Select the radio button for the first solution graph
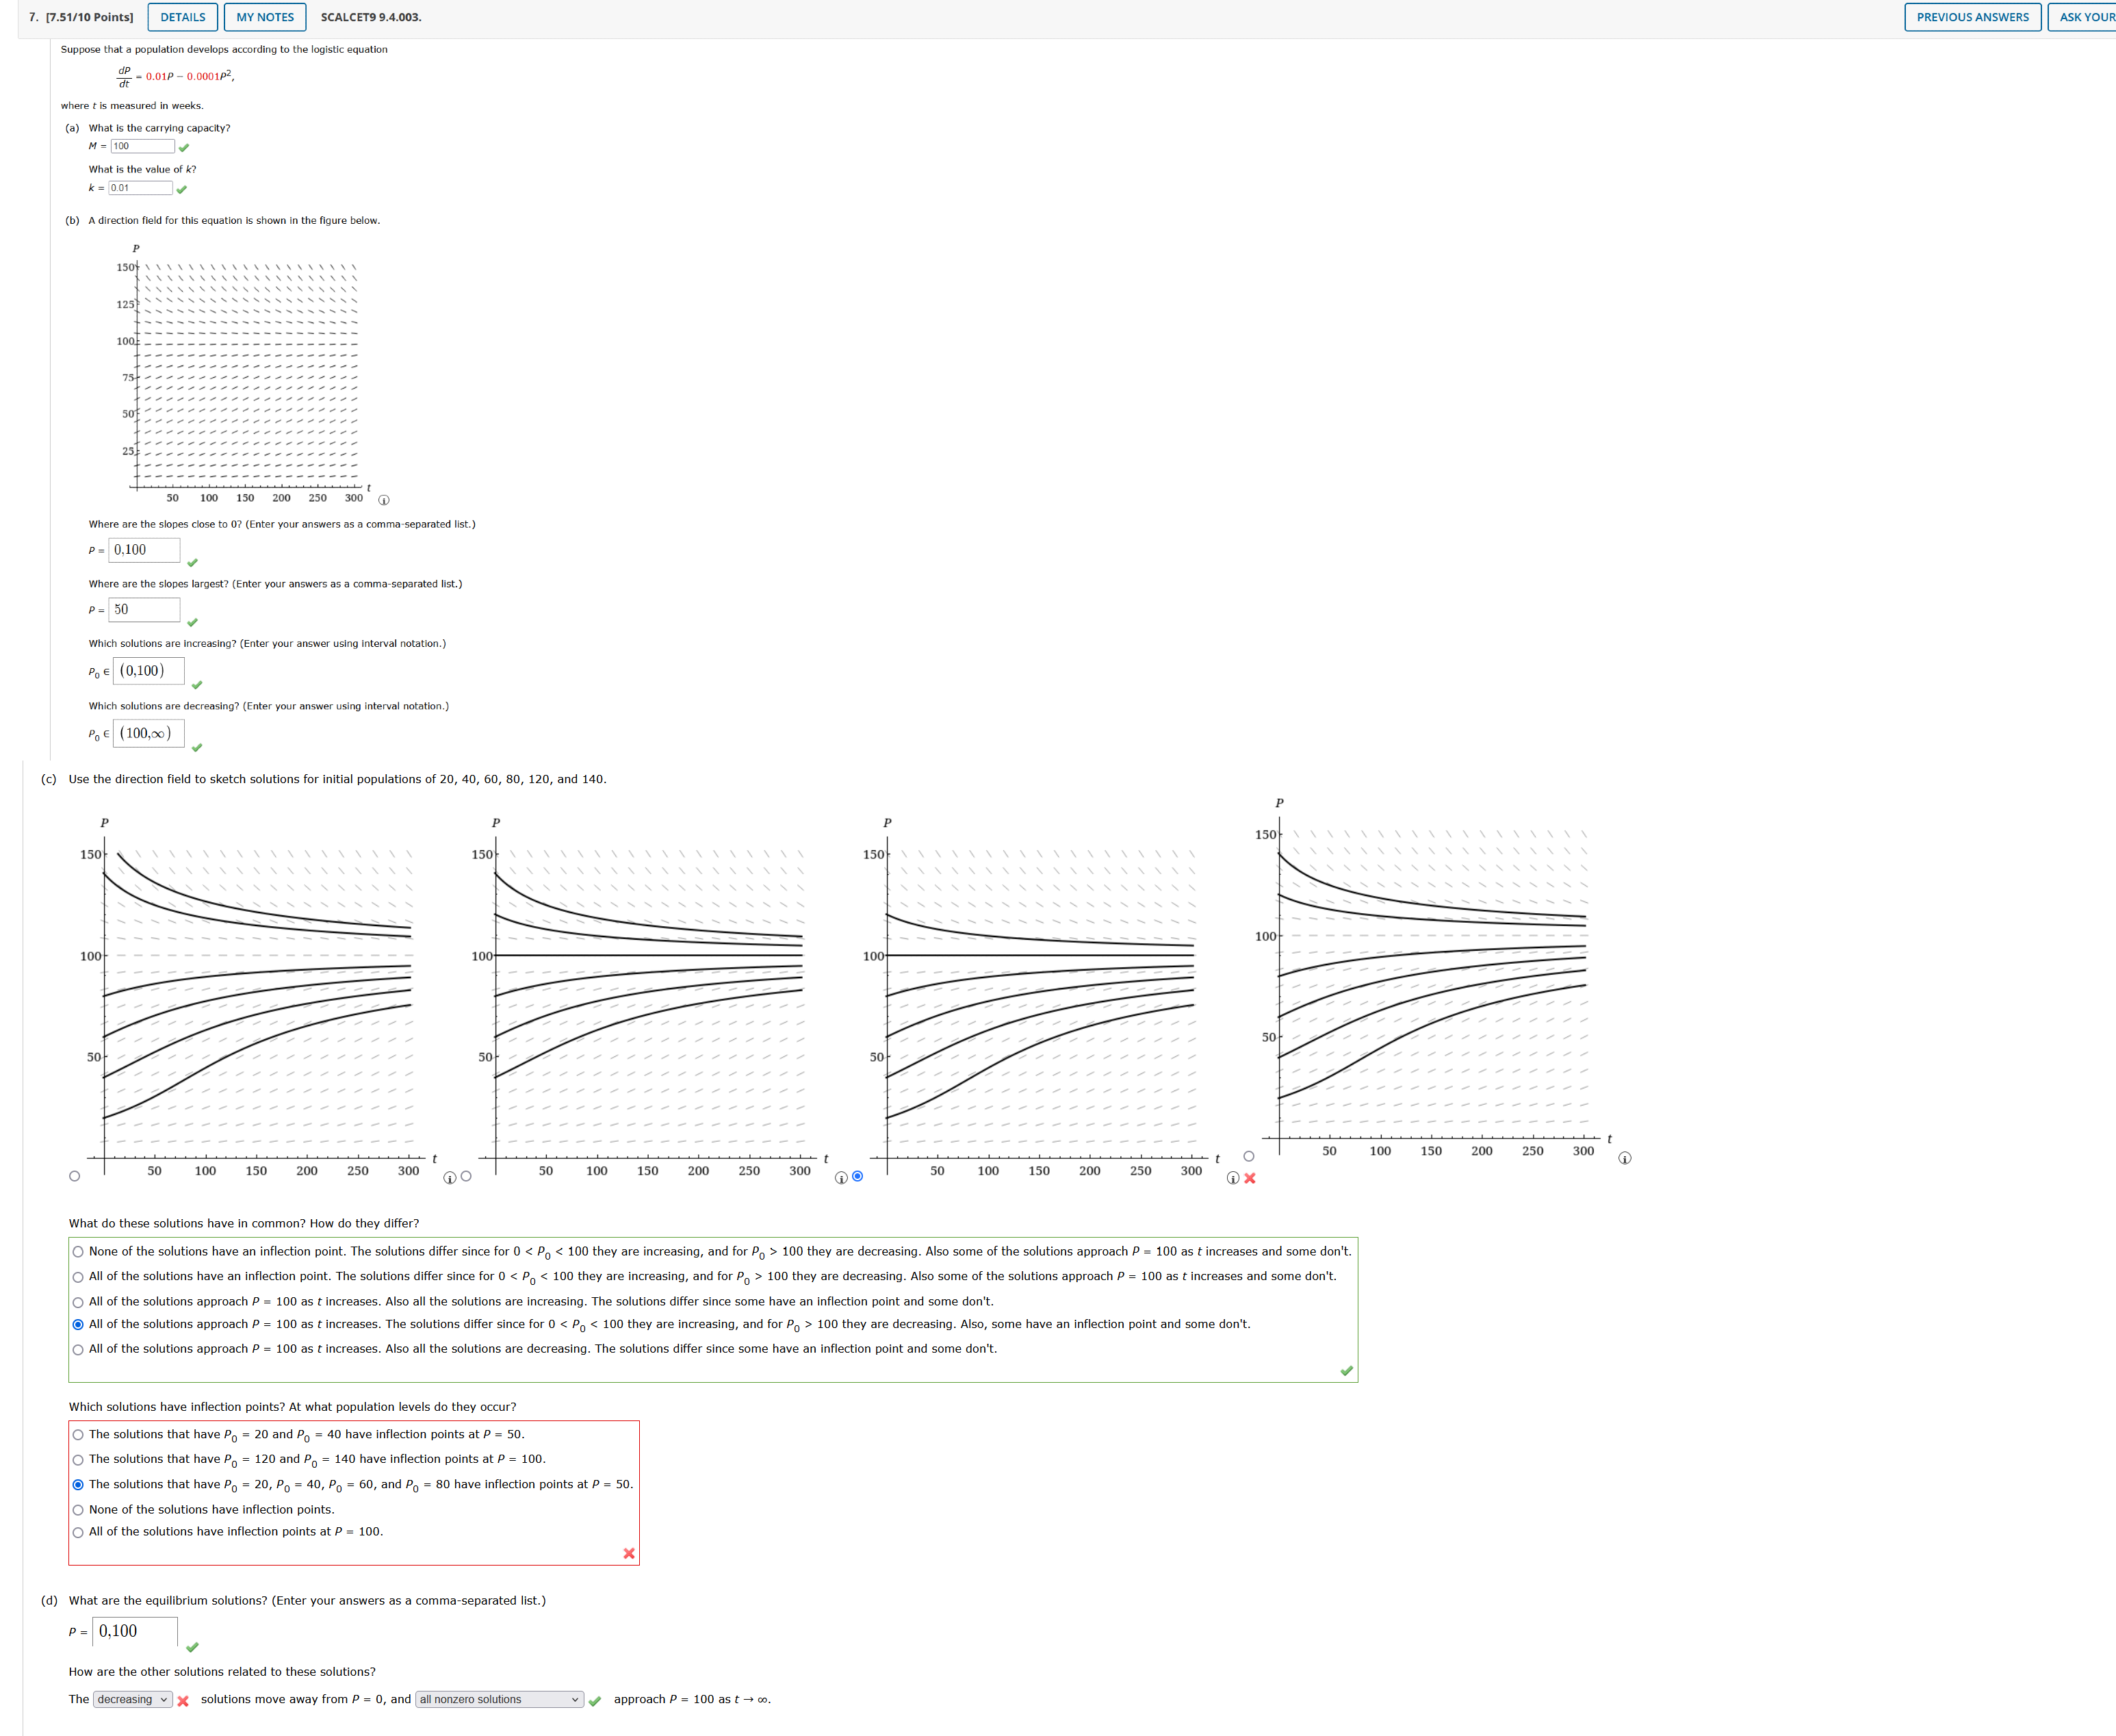 coord(74,1176)
